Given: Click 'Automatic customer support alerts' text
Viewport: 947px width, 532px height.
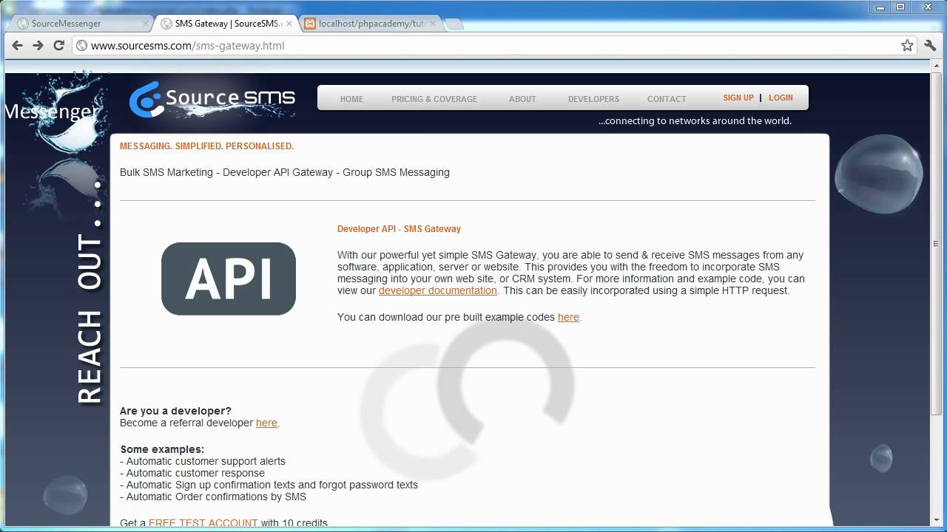Looking at the screenshot, I should click(x=203, y=461).
